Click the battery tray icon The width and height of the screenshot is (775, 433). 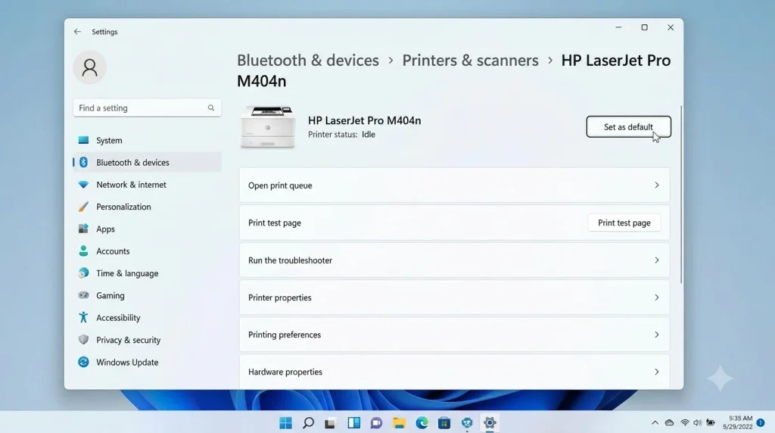pos(711,422)
